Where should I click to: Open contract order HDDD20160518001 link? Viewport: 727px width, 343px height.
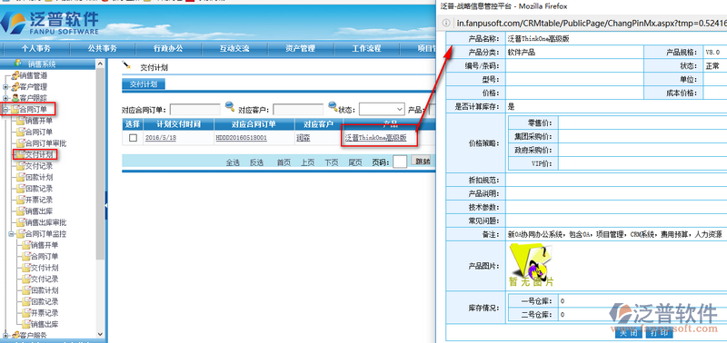pyautogui.click(x=241, y=138)
